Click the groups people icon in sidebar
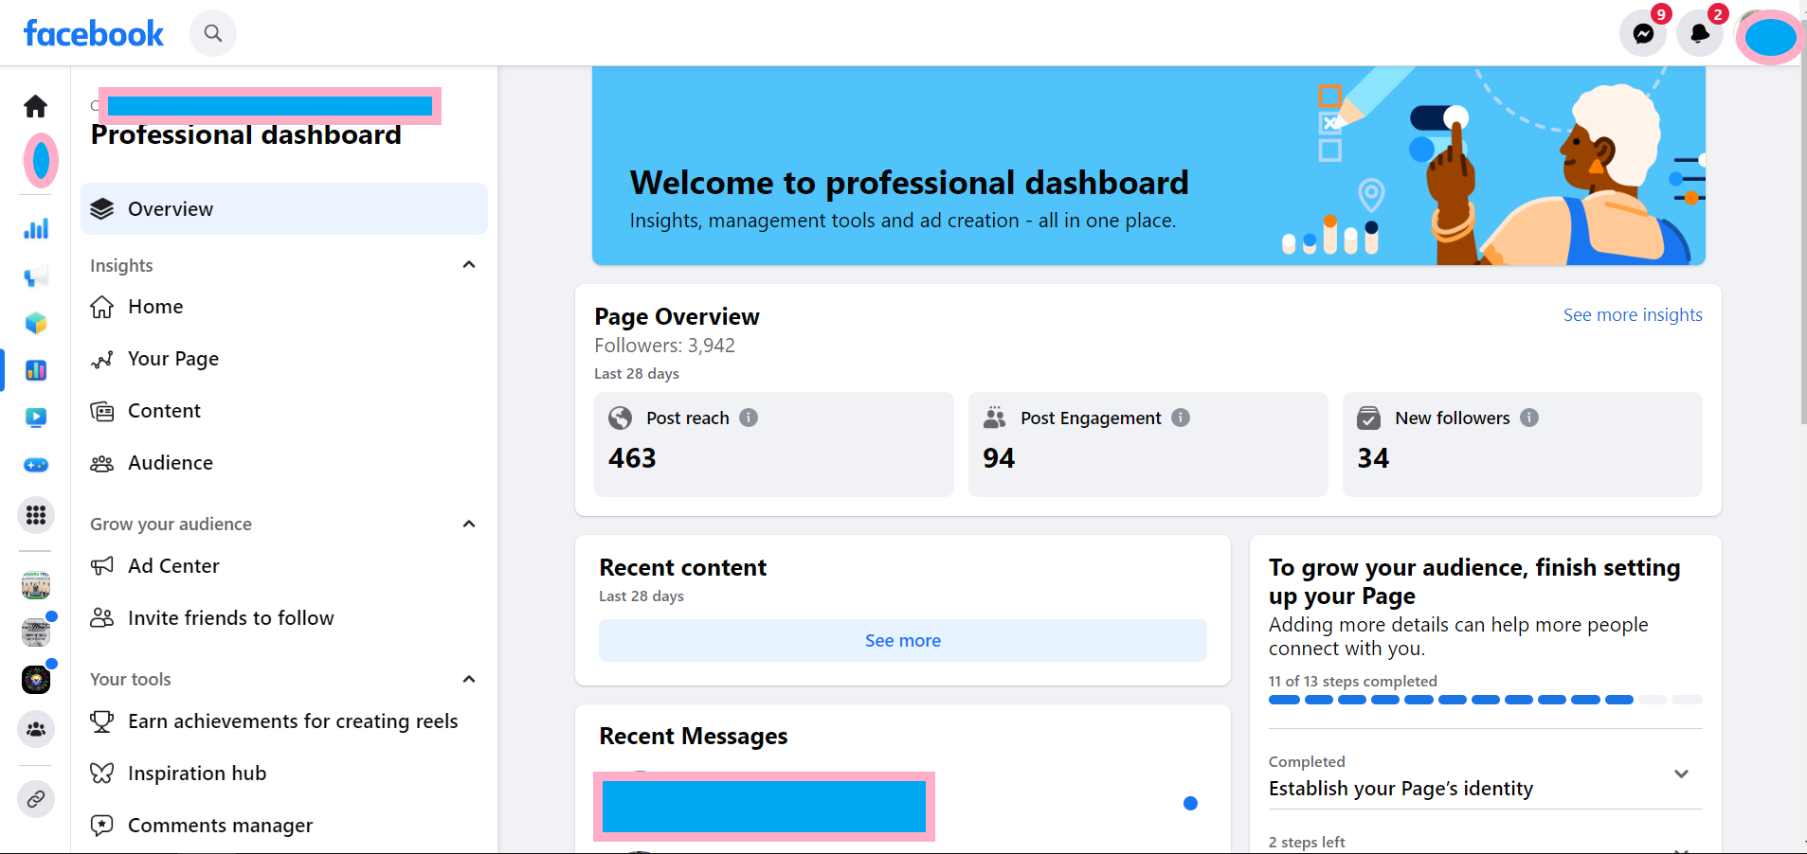Image resolution: width=1807 pixels, height=854 pixels. pyautogui.click(x=36, y=729)
